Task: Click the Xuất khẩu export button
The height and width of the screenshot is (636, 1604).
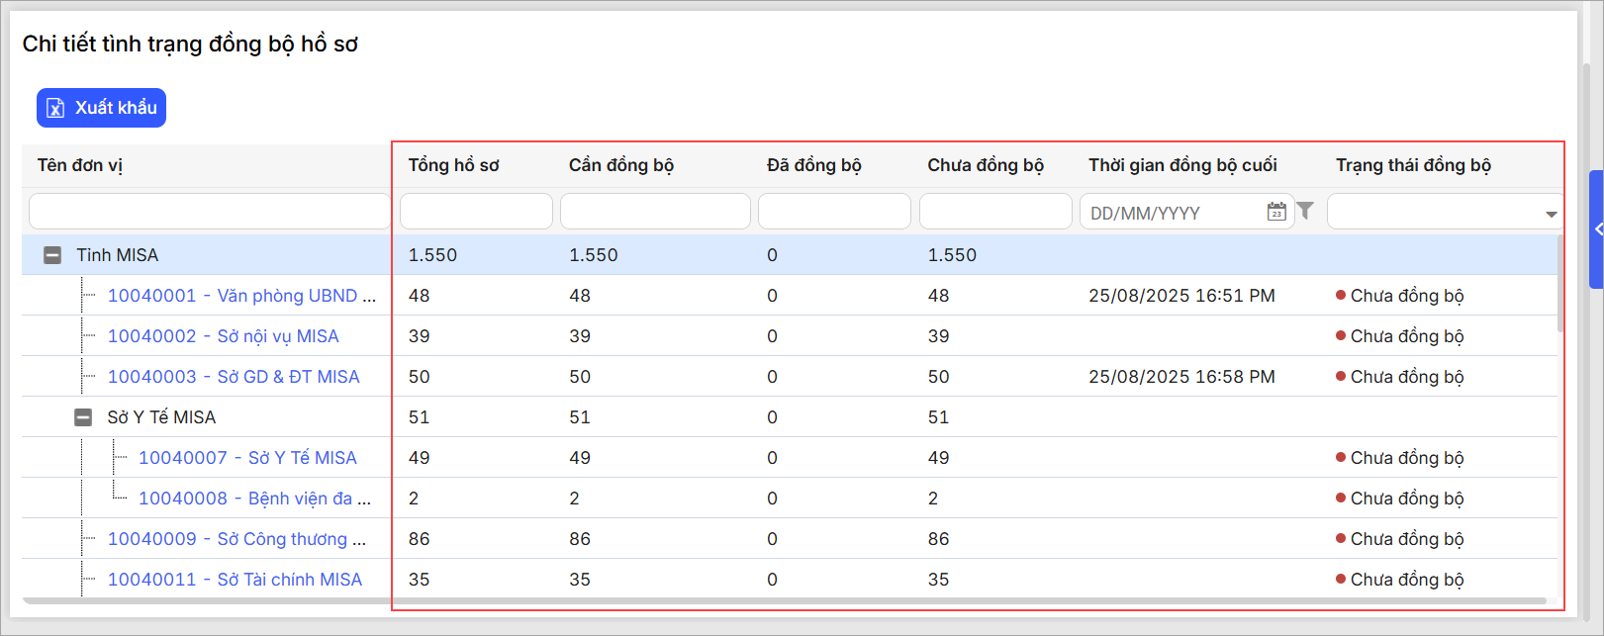Action: [x=101, y=108]
